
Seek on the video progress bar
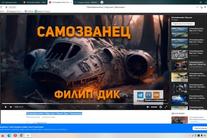pos(85,103)
